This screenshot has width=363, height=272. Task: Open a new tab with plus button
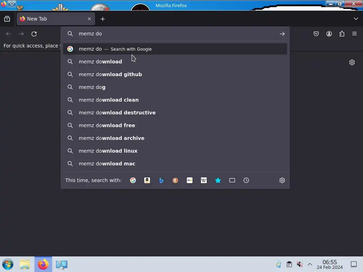(102, 19)
